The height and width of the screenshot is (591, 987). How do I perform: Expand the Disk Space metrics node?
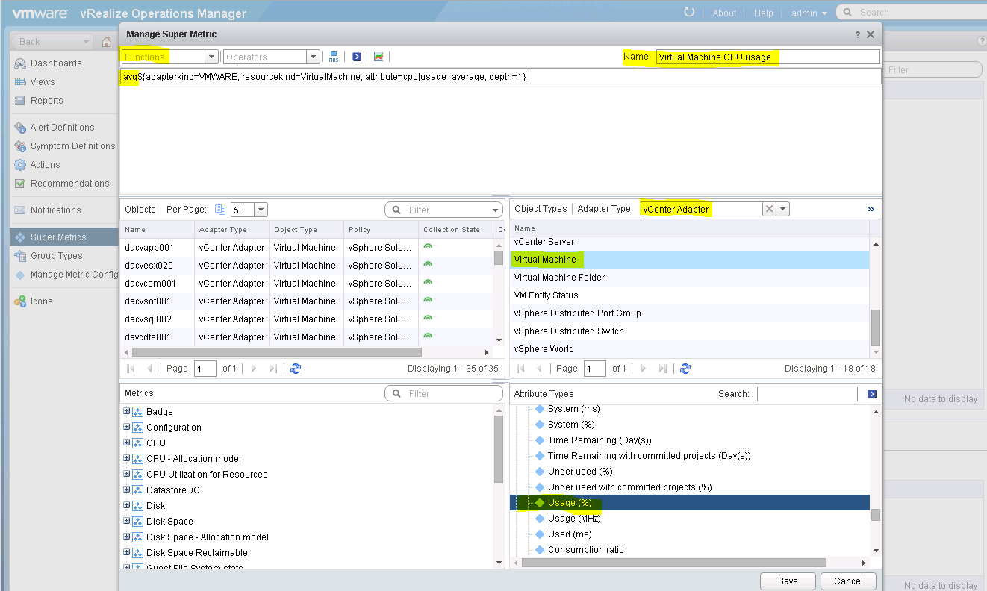coord(127,521)
